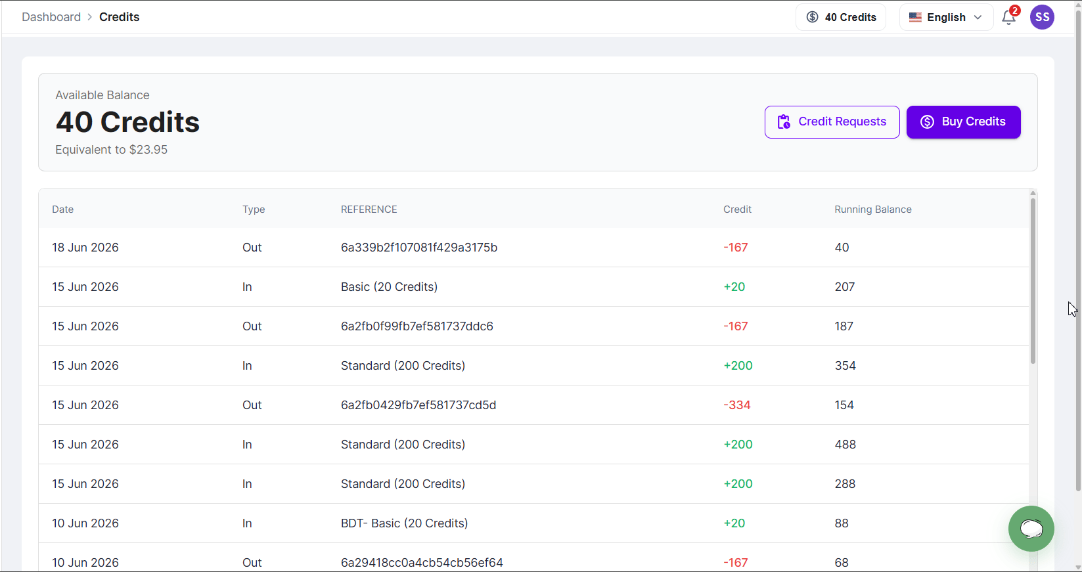Click the 18 Jun 2026 date cell
This screenshot has height=572, width=1082.
(85, 248)
